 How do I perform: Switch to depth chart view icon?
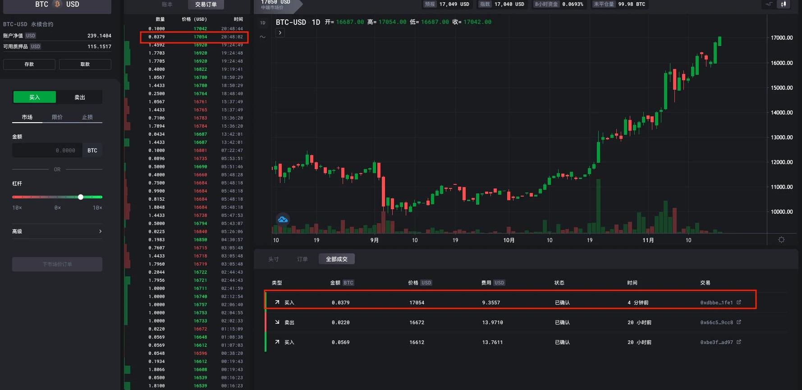click(x=769, y=4)
